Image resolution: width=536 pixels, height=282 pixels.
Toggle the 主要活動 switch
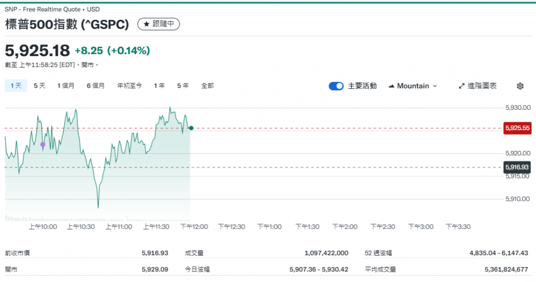pos(336,86)
